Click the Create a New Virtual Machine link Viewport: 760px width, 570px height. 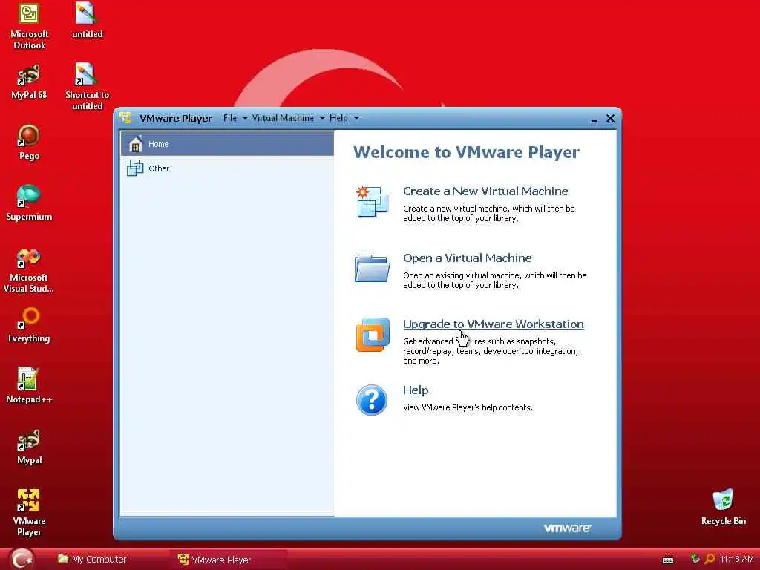point(485,191)
